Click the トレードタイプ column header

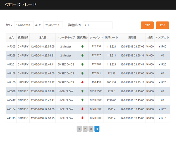[66, 37]
